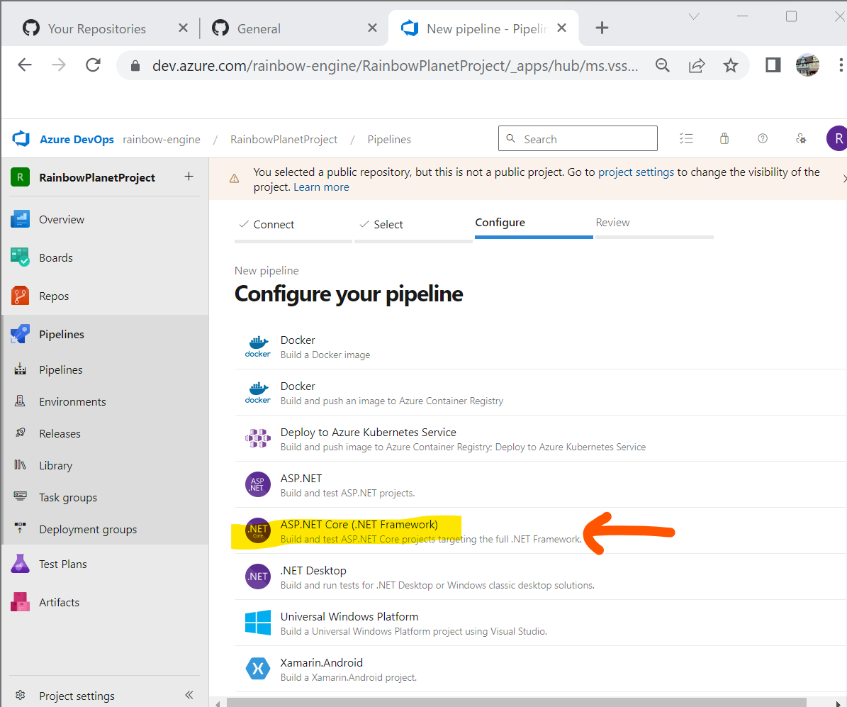Close the New pipeline browser tab
The height and width of the screenshot is (707, 847).
562,28
